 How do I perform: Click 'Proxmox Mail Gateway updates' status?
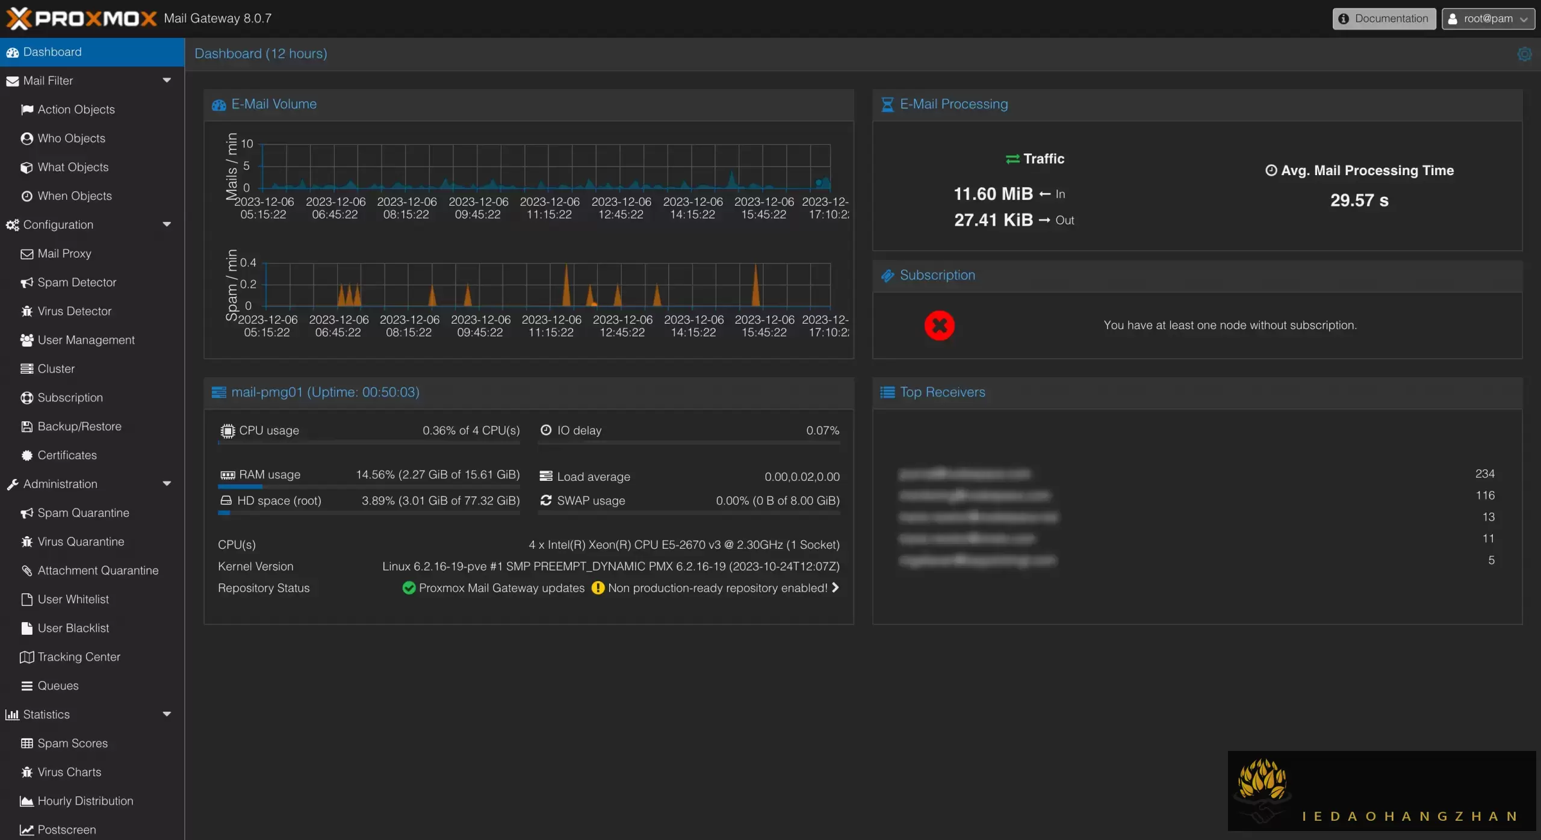coord(501,588)
